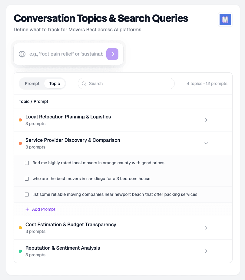
Task: Expand the Local Relocation Planning & Logistics topic
Action: pyautogui.click(x=206, y=120)
